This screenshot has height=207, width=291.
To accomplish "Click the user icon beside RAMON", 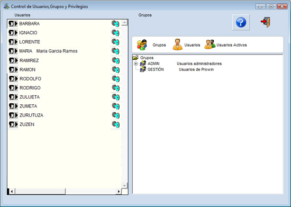I will (x=13, y=70).
